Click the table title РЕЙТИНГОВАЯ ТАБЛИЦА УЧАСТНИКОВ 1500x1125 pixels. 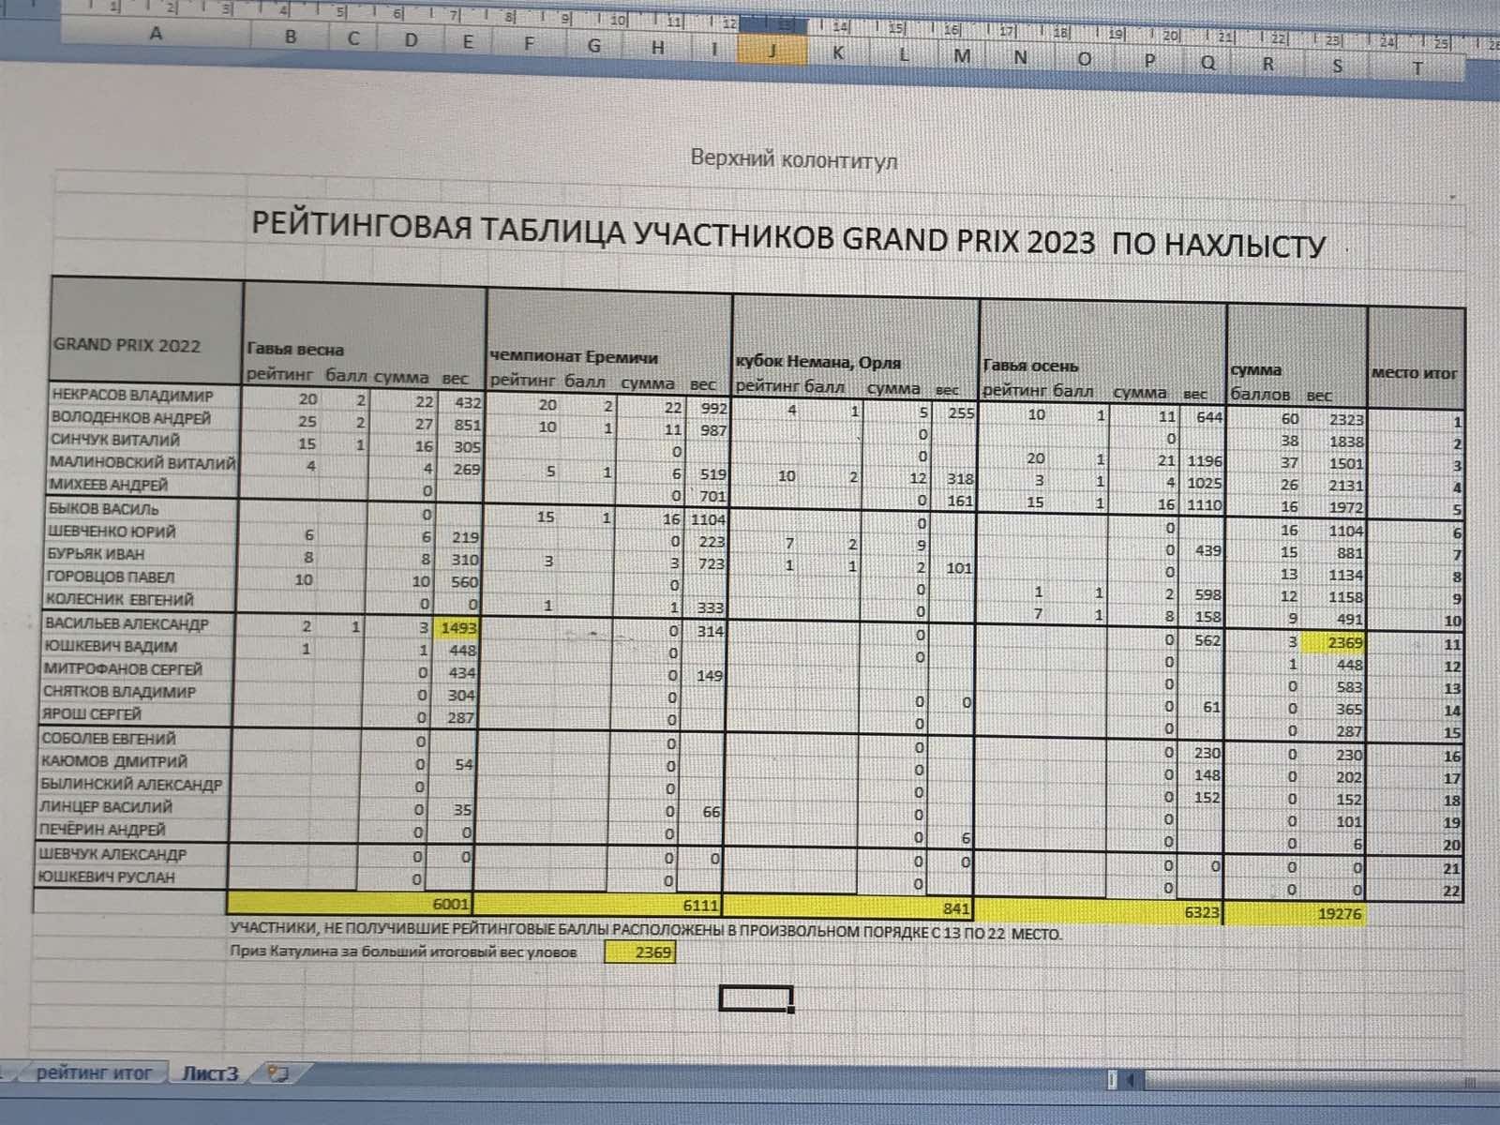(787, 236)
